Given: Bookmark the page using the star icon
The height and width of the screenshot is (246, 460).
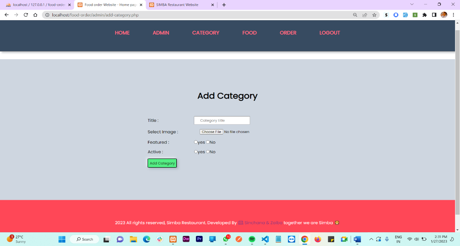Looking at the screenshot, I should click(x=374, y=15).
